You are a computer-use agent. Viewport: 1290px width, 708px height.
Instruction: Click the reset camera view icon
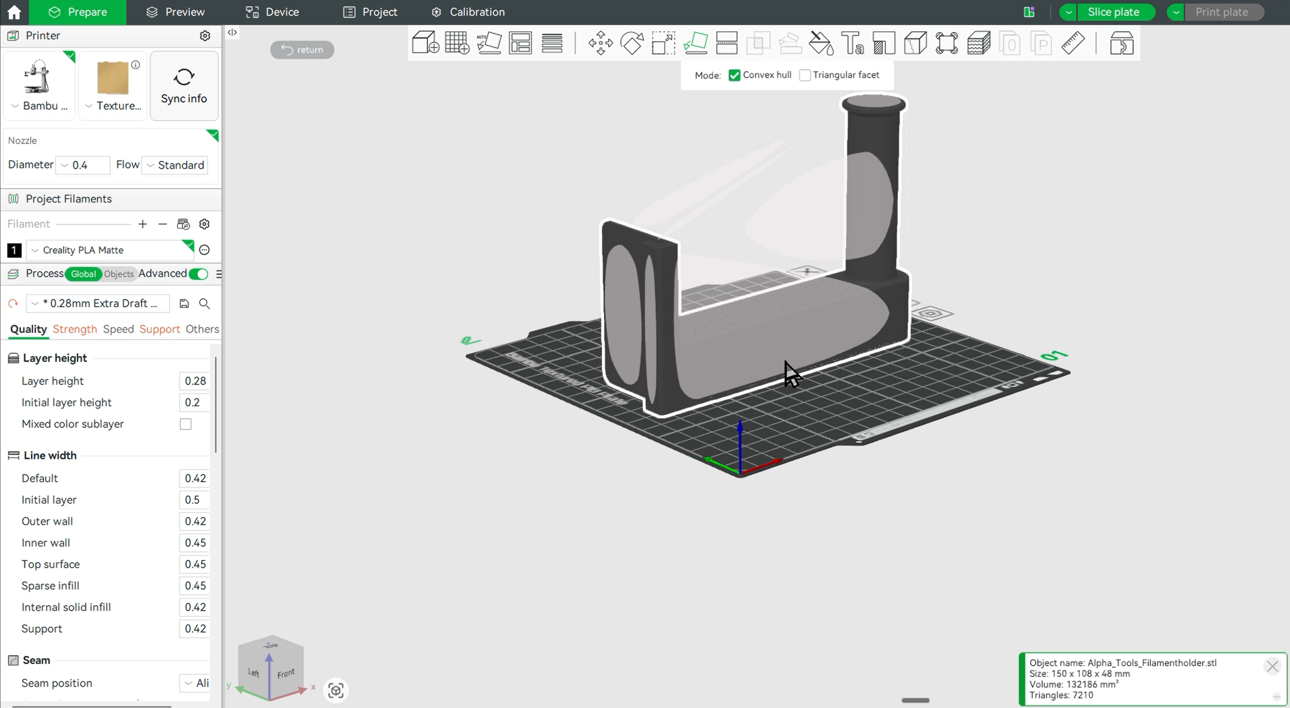[335, 691]
